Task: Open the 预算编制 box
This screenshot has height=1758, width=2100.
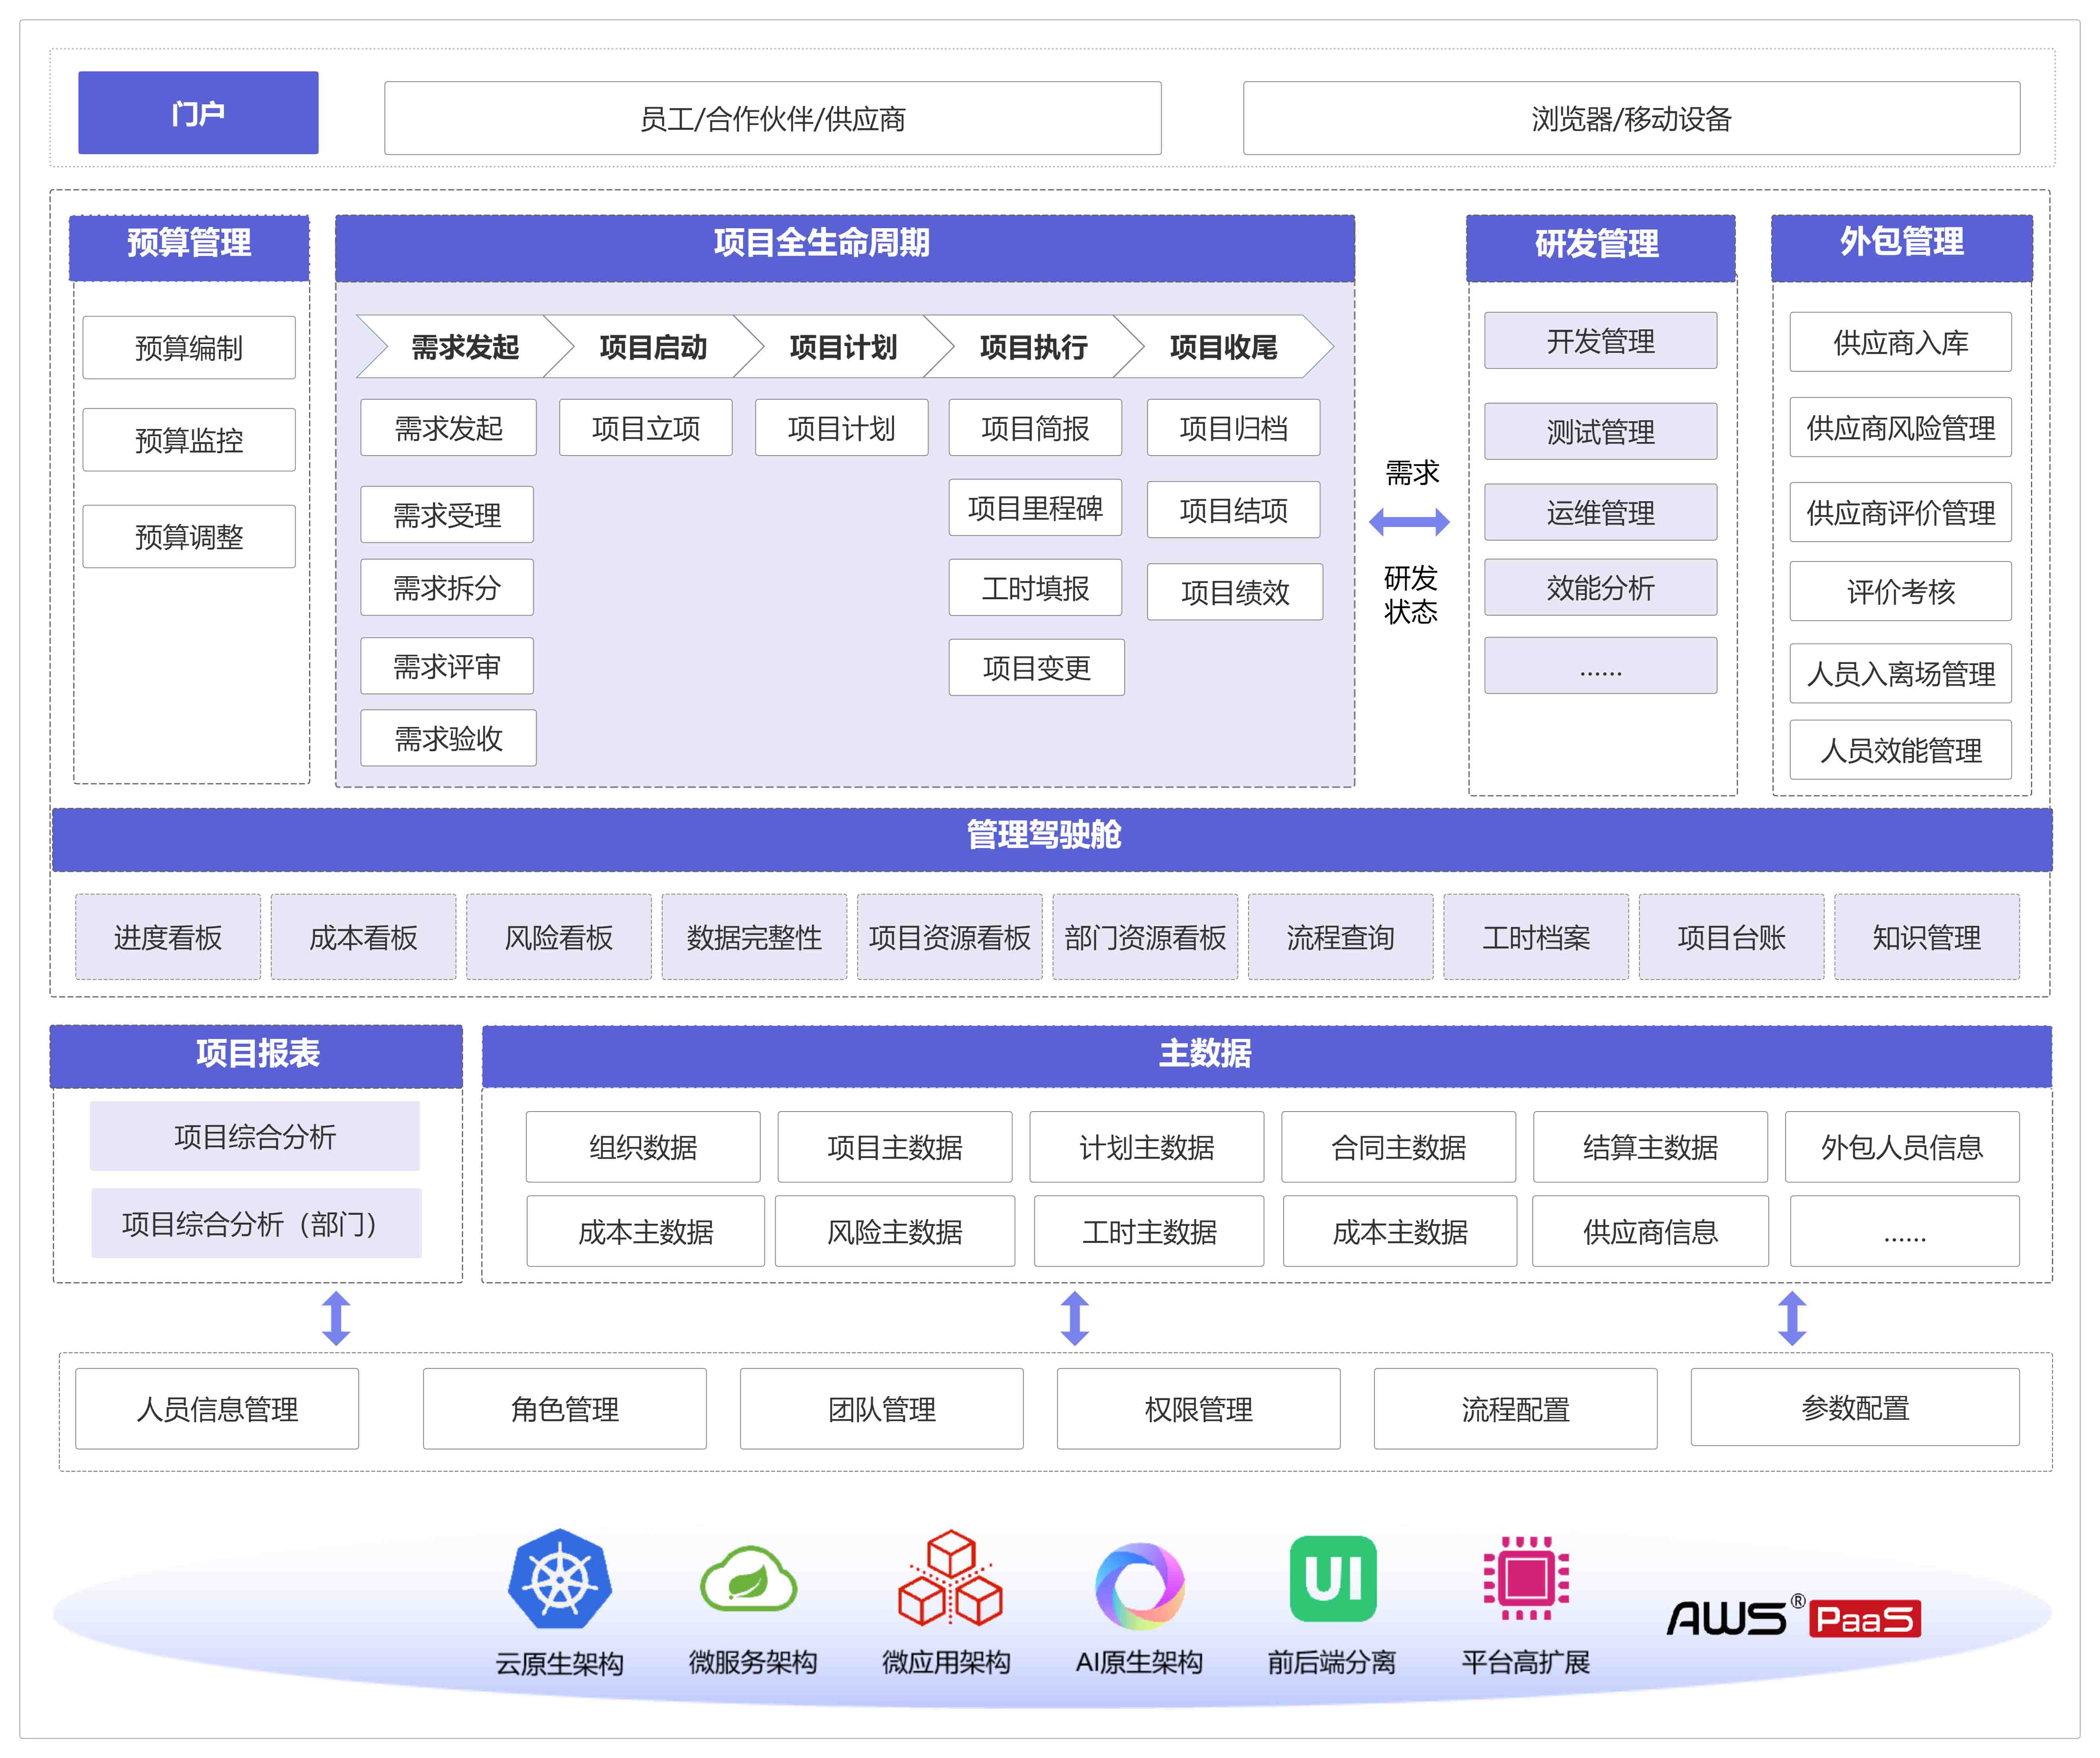Action: click(189, 348)
